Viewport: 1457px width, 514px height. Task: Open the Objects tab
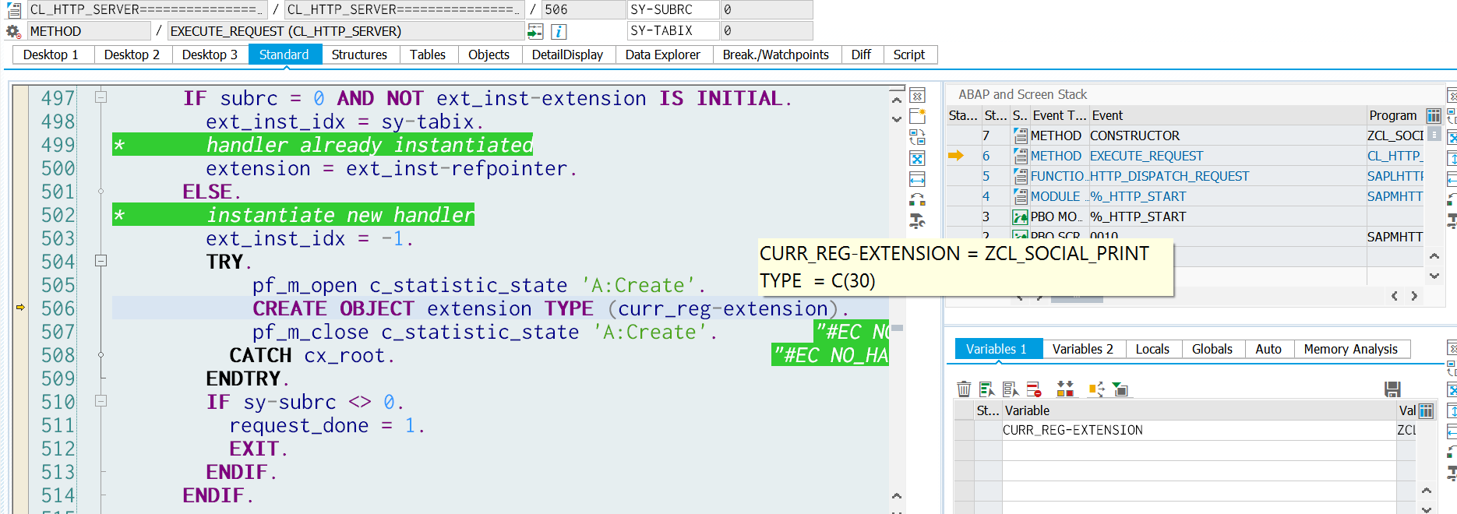click(x=489, y=55)
